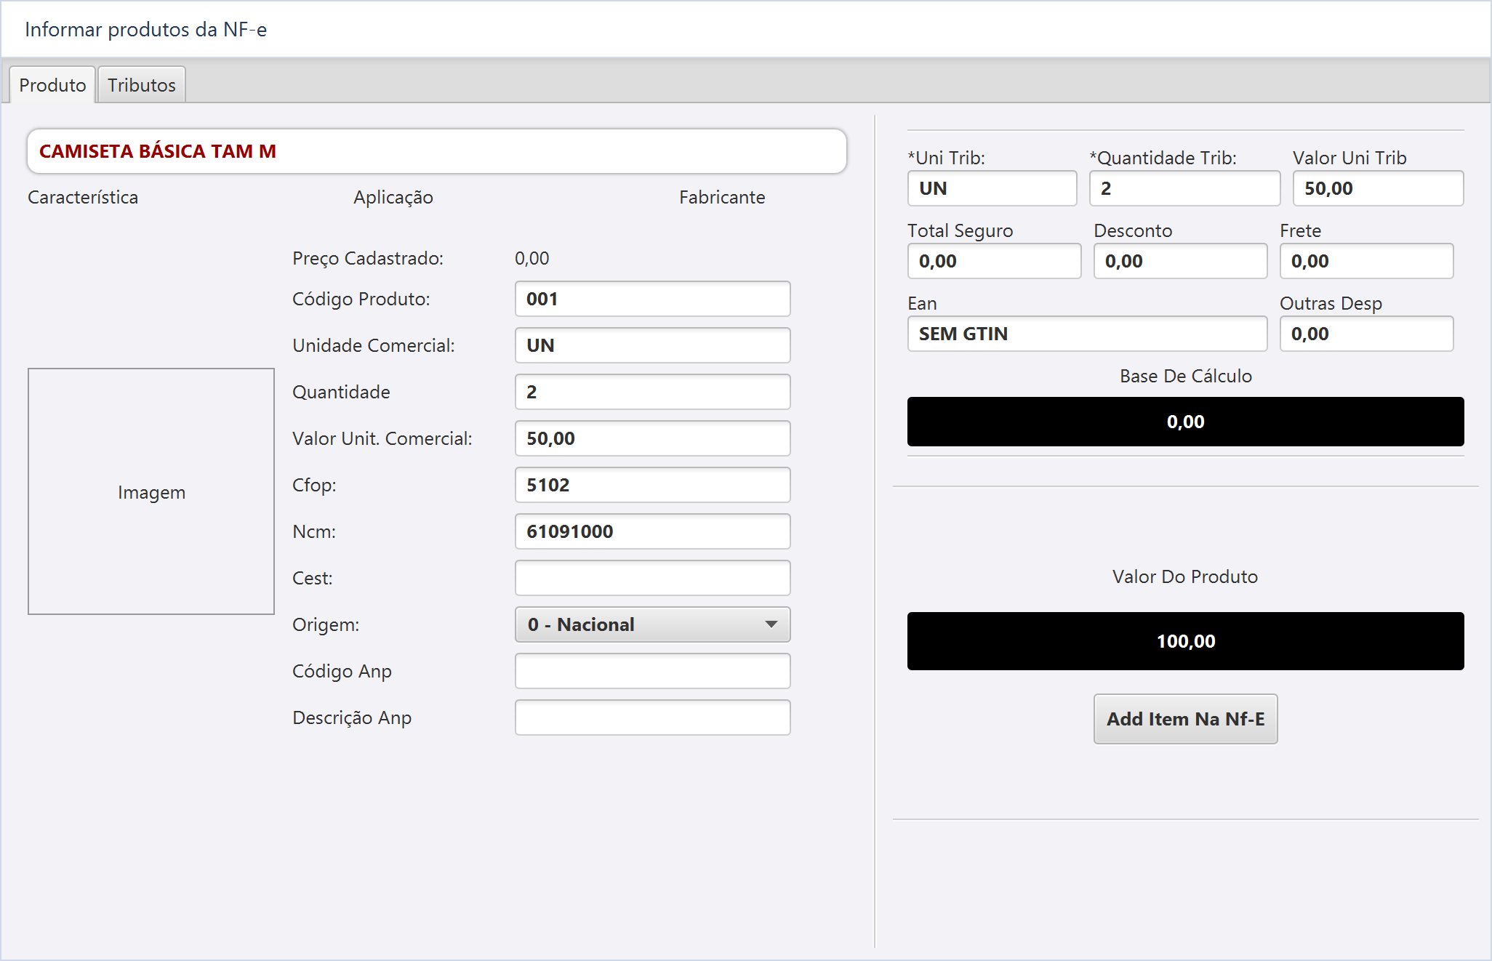1492x961 pixels.
Task: Click the Característica label
Action: [83, 197]
